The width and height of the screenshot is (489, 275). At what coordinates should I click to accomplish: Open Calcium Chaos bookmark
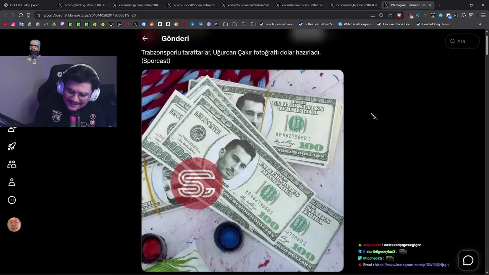[x=394, y=24]
